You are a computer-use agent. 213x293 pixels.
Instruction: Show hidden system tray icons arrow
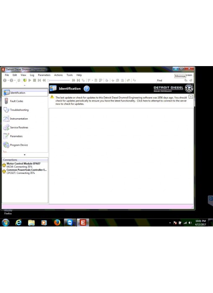170,223
